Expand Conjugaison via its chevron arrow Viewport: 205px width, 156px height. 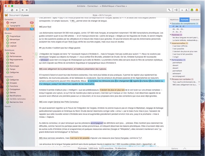point(33,90)
